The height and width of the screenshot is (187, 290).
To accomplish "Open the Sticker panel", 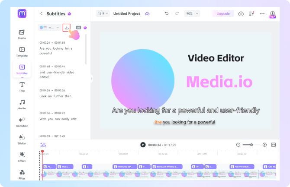I will coord(22,139).
